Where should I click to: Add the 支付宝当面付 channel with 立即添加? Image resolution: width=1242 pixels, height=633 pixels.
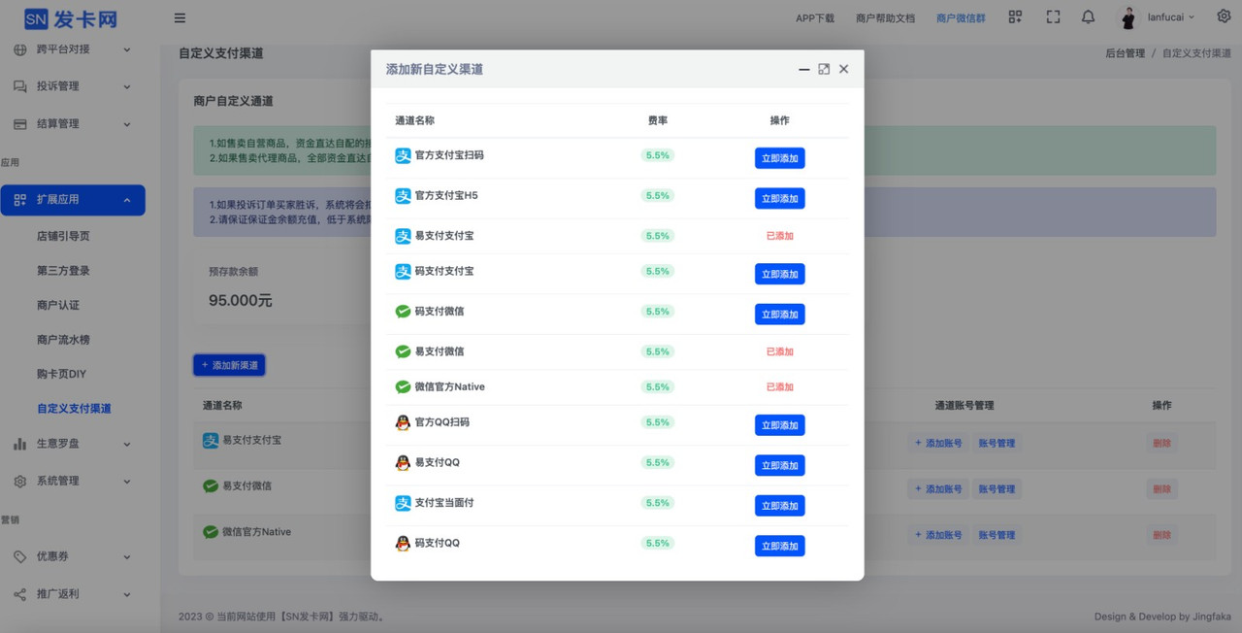(779, 506)
